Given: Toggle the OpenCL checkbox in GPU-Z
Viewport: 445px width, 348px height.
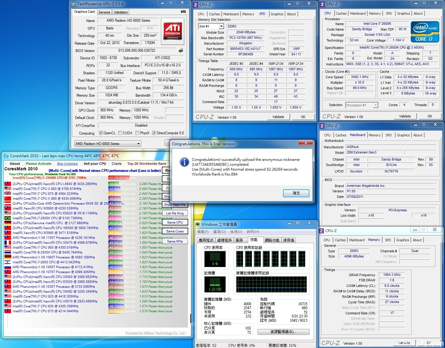Looking at the screenshot, I should [101, 133].
